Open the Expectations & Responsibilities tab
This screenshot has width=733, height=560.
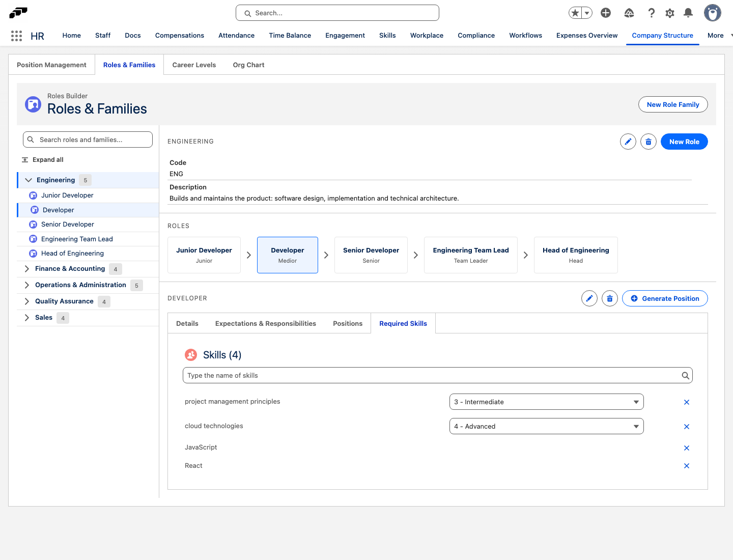(266, 323)
